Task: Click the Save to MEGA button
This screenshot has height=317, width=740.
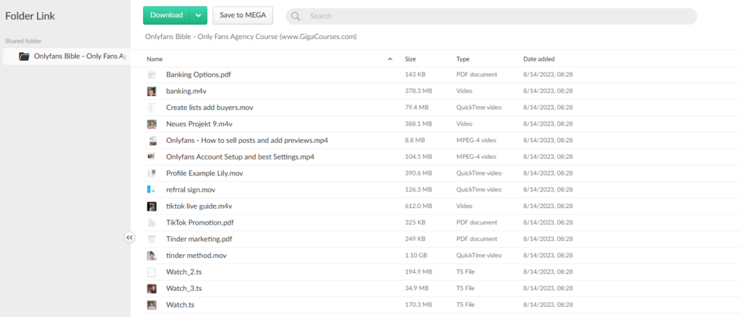Action: click(x=243, y=15)
